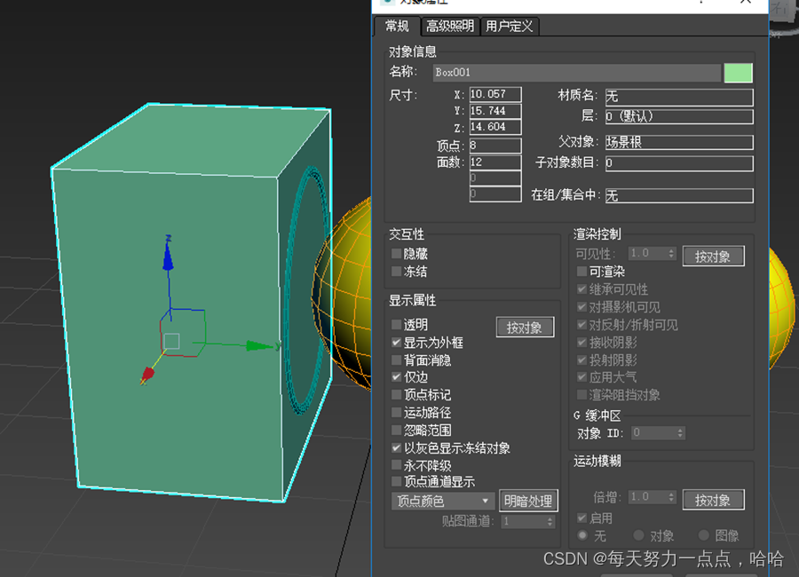Toggle the 投射阴影 checkbox
This screenshot has width=799, height=577.
pos(582,360)
